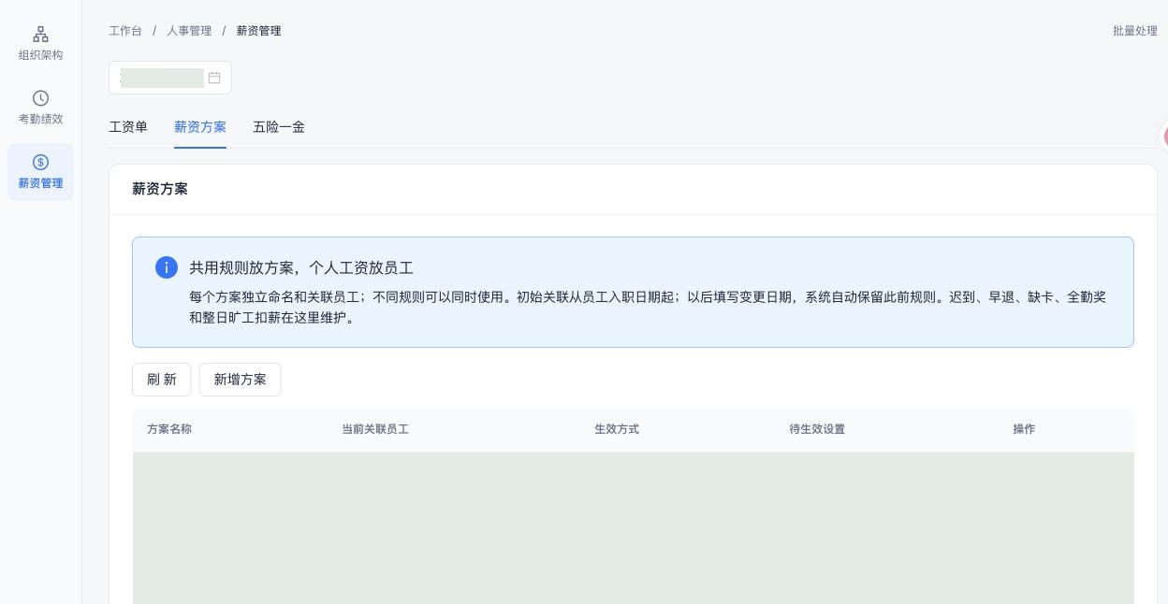Click the 当前关联员工 column header
Screen dimensions: 1168x604
375,429
